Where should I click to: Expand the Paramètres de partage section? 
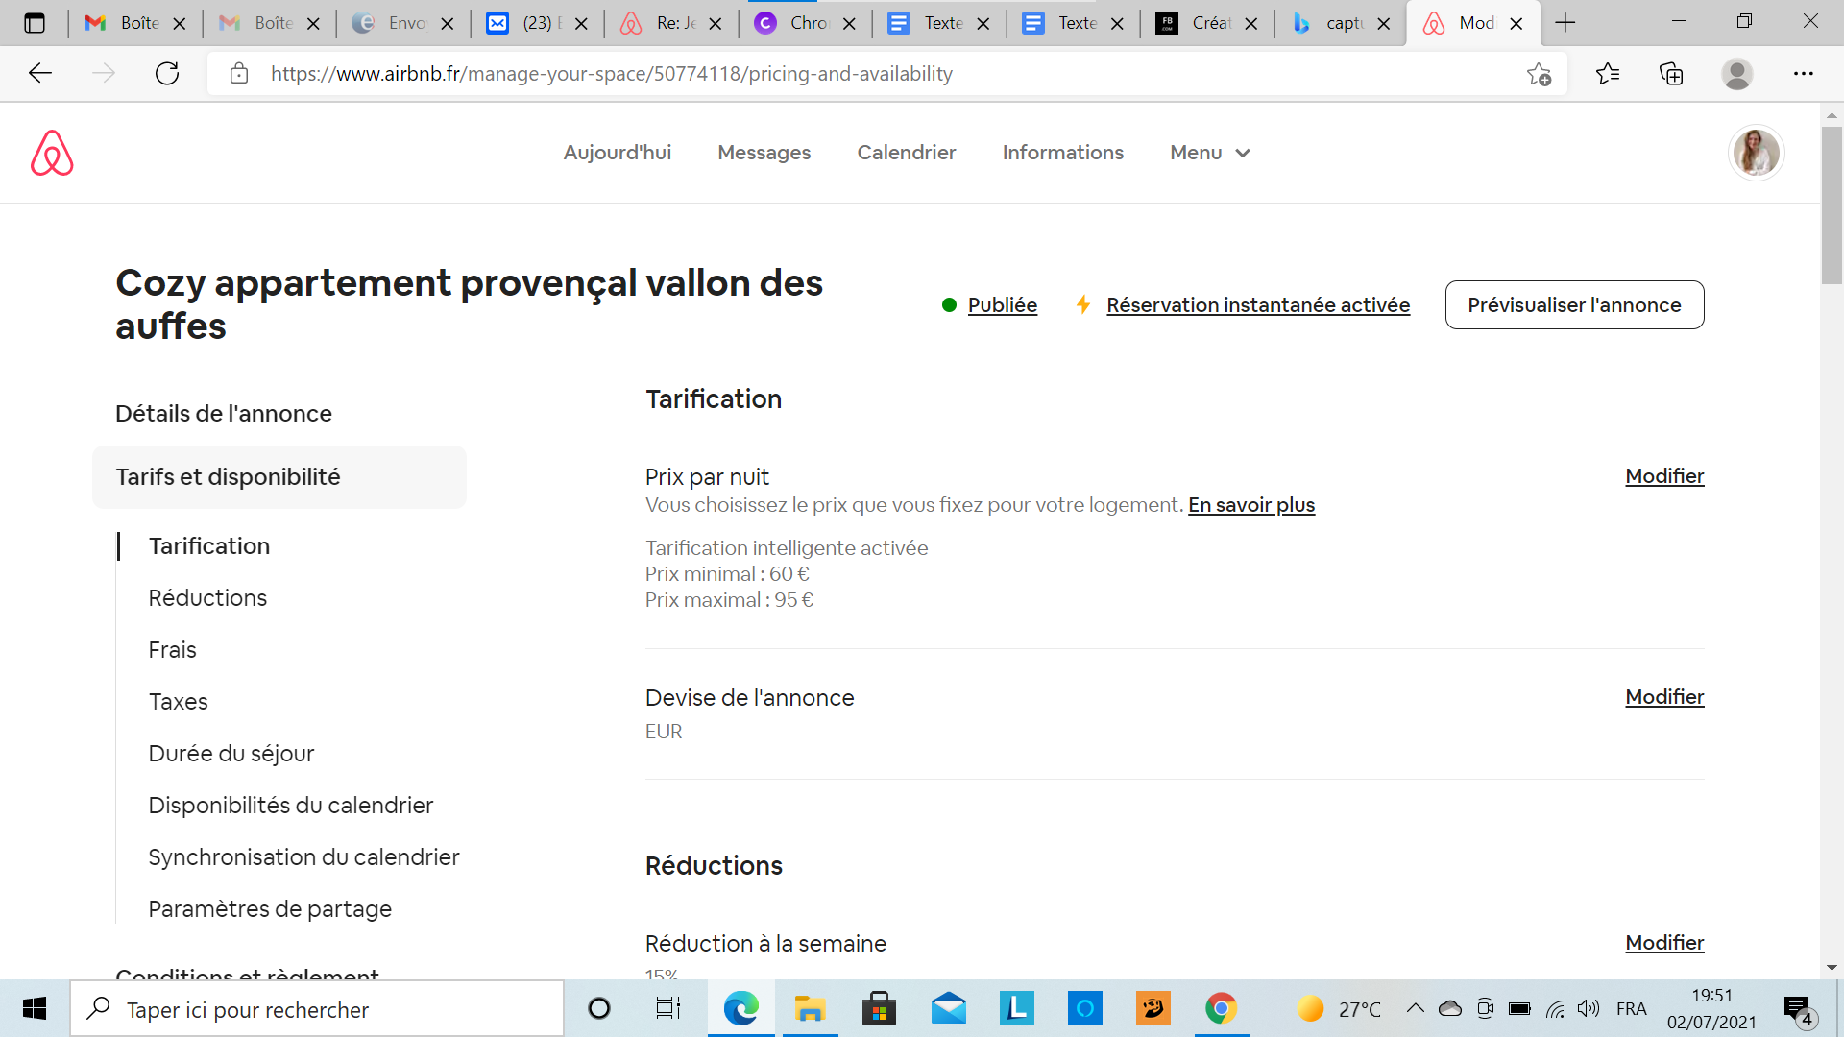tap(270, 909)
